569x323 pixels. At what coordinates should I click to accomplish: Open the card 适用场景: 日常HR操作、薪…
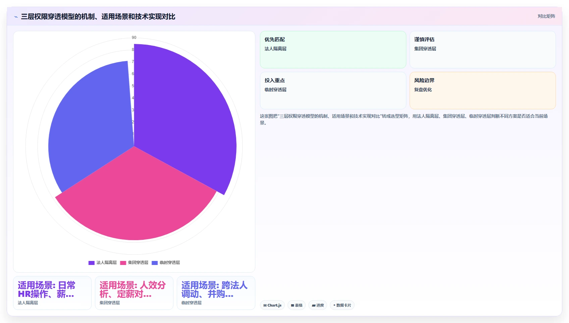coord(52,293)
